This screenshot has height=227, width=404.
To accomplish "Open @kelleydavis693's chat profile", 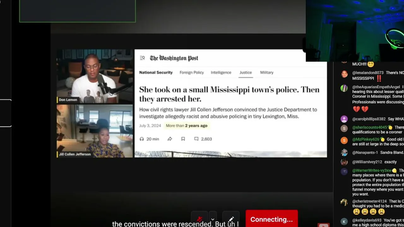I will (367, 220).
